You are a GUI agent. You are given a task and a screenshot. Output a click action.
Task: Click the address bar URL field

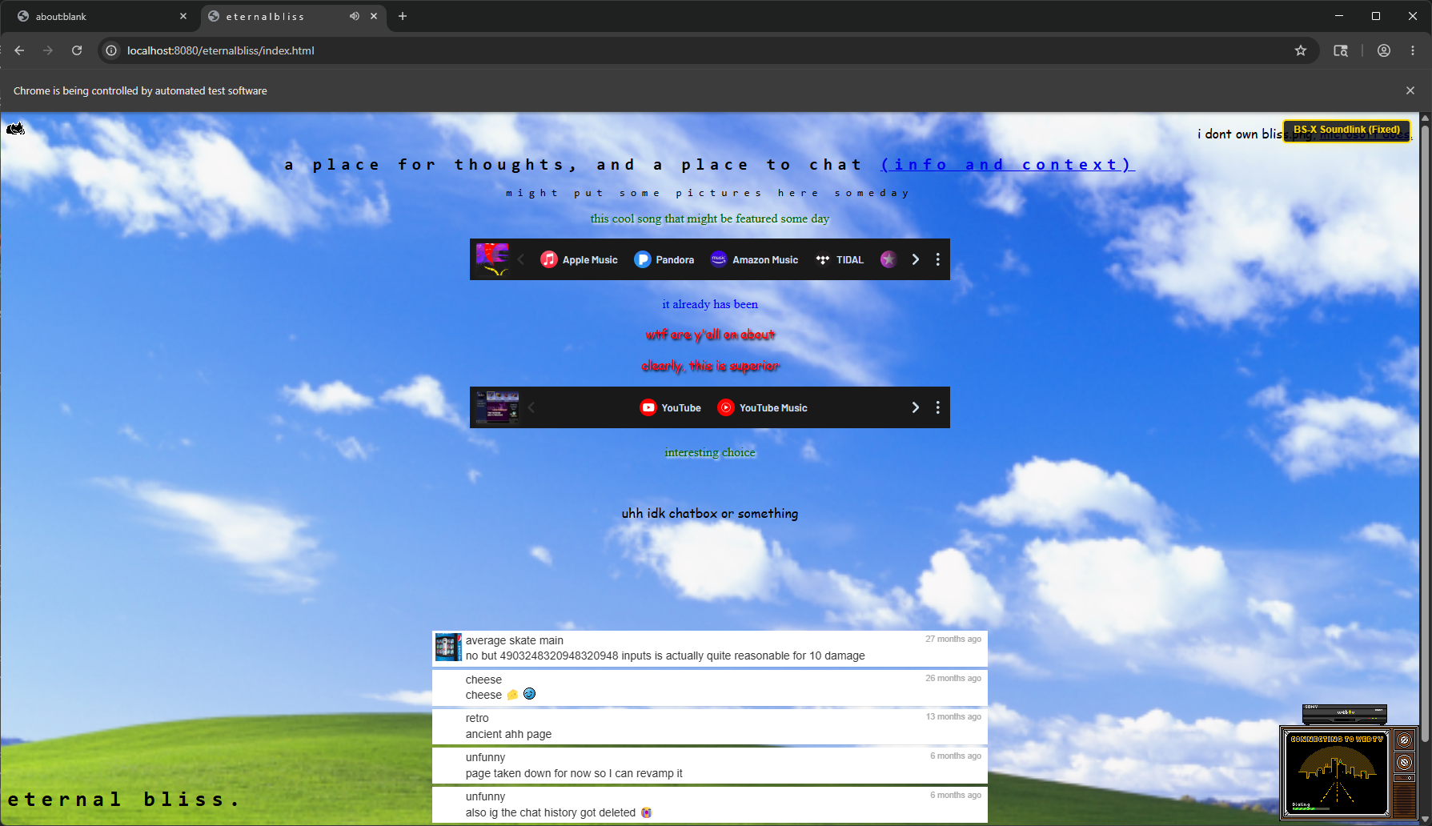695,50
